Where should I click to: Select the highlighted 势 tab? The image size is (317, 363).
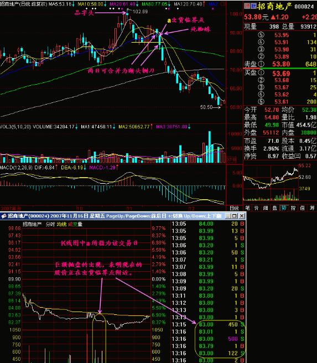pos(284,208)
